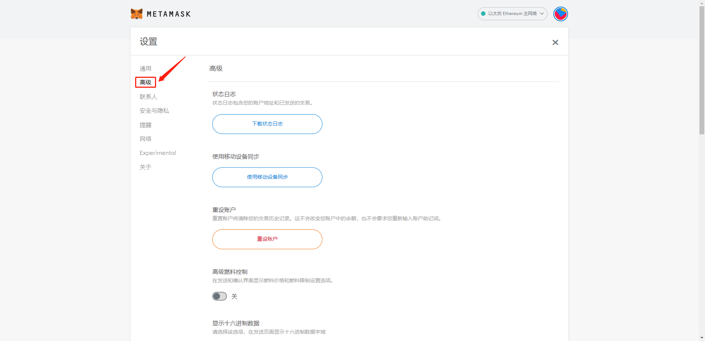
Task: Click the MetaMask fox logo
Action: [137, 14]
